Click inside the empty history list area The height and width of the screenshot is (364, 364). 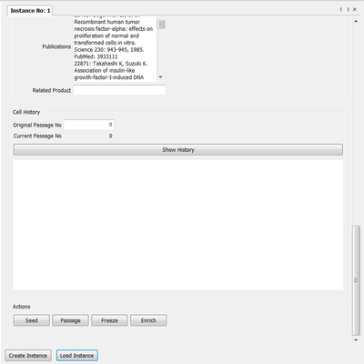[x=178, y=225]
